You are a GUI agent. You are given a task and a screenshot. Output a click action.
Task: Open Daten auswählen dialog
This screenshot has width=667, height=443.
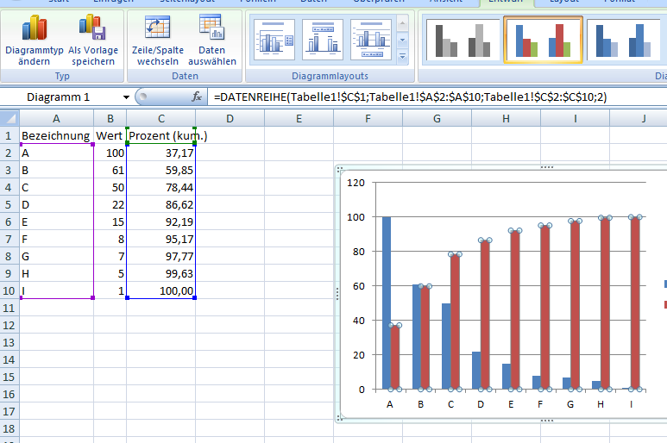pyautogui.click(x=212, y=41)
